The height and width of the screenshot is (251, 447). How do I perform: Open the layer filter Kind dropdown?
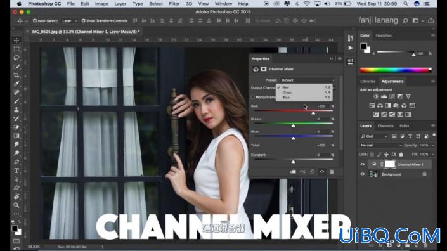pyautogui.click(x=373, y=136)
